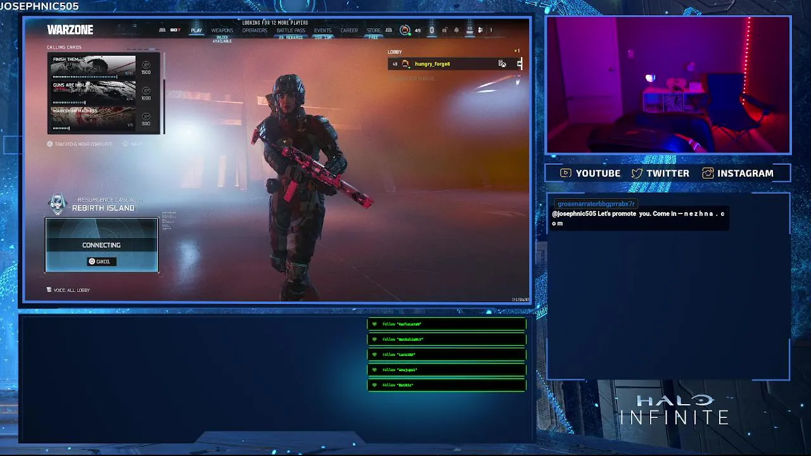This screenshot has width=811, height=456.
Task: Click the YouTube logo icon
Action: pos(566,173)
